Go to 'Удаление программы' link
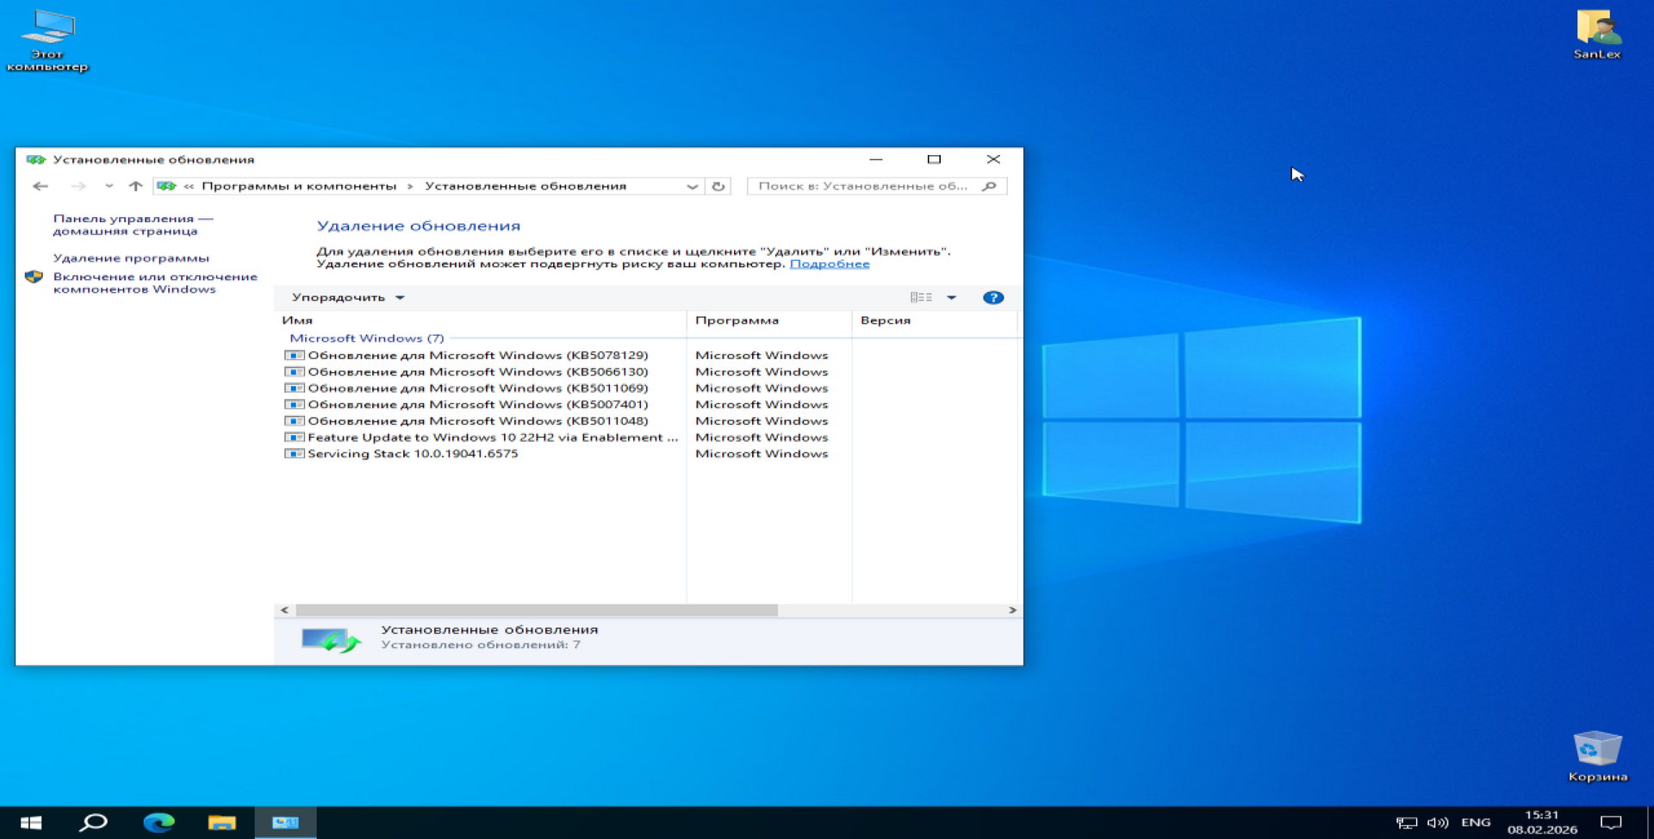This screenshot has width=1654, height=839. (x=131, y=258)
